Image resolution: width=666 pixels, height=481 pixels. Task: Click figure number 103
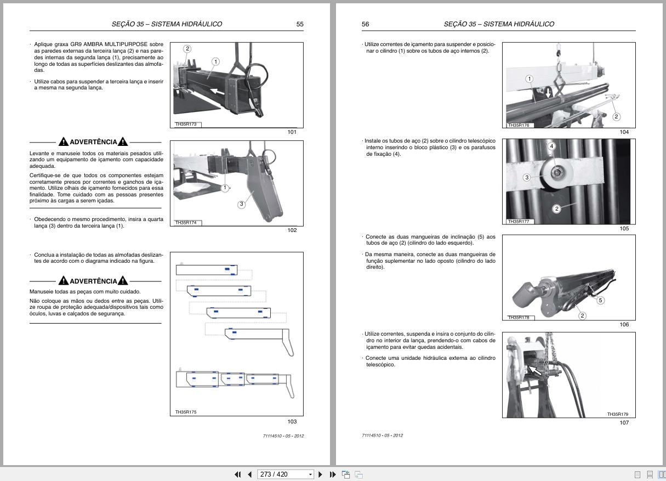(292, 422)
